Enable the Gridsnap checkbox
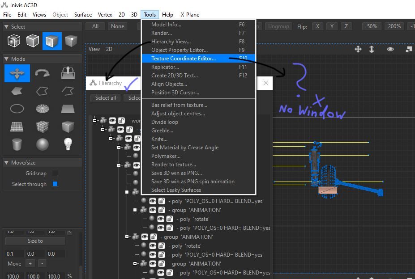This screenshot has height=279, width=415. tap(55, 173)
